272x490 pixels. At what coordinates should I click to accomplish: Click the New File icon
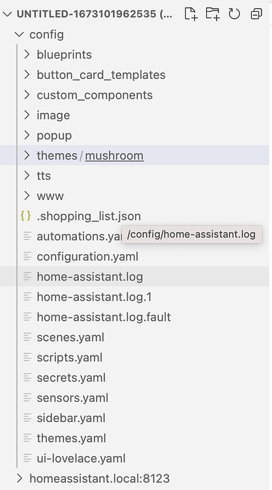pos(191,14)
